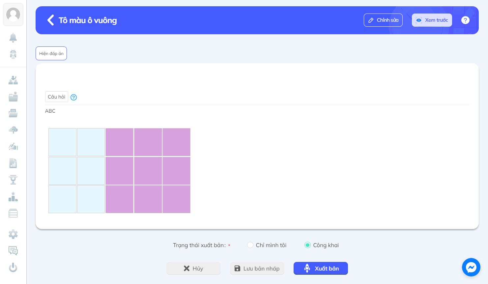Click the top-left light blue grid cell
This screenshot has width=488, height=284.
(x=63, y=142)
